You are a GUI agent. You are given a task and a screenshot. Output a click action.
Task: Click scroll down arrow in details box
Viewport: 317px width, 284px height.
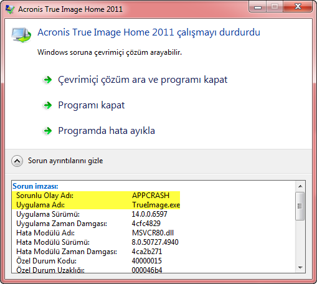click(x=300, y=268)
